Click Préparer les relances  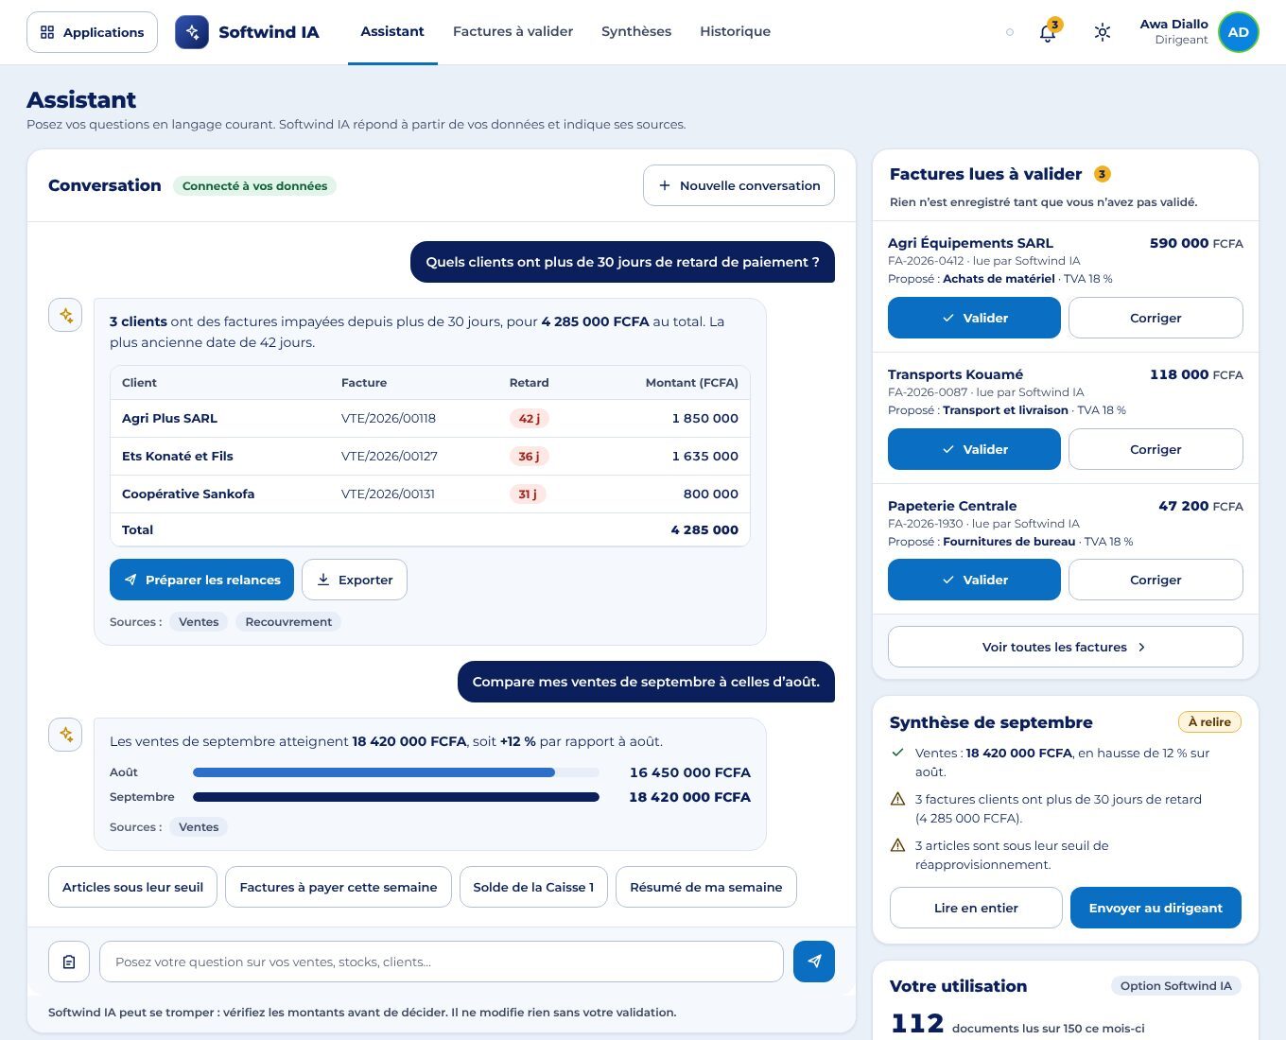[201, 580]
